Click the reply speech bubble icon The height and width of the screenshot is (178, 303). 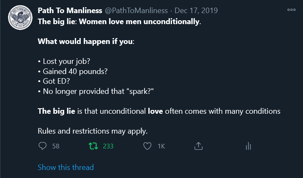tap(43, 146)
